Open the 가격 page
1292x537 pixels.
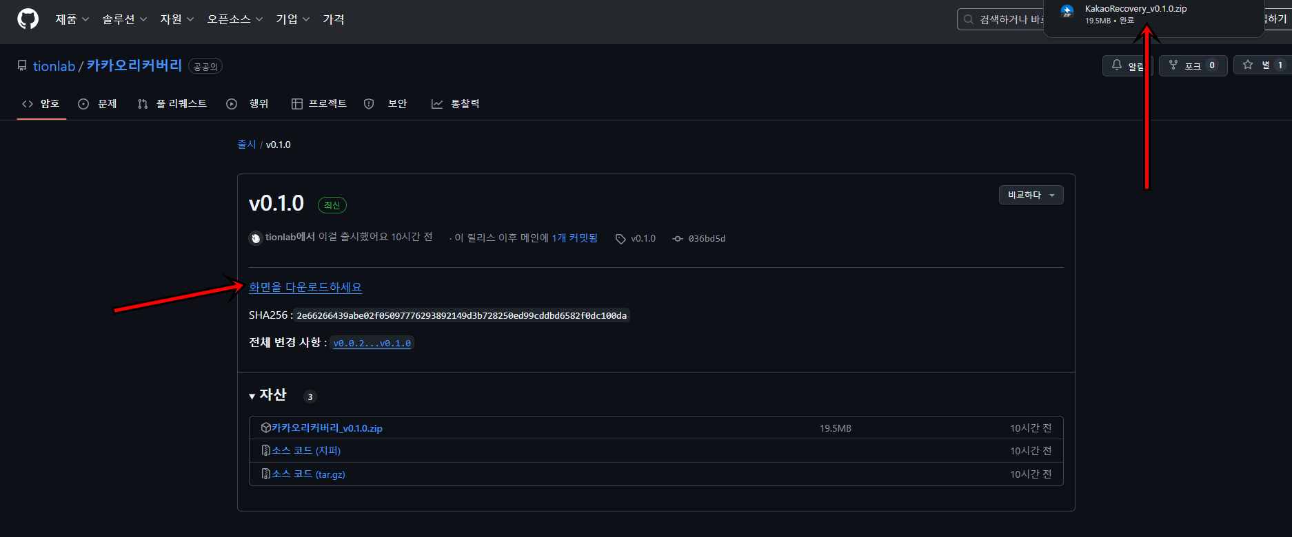(334, 19)
